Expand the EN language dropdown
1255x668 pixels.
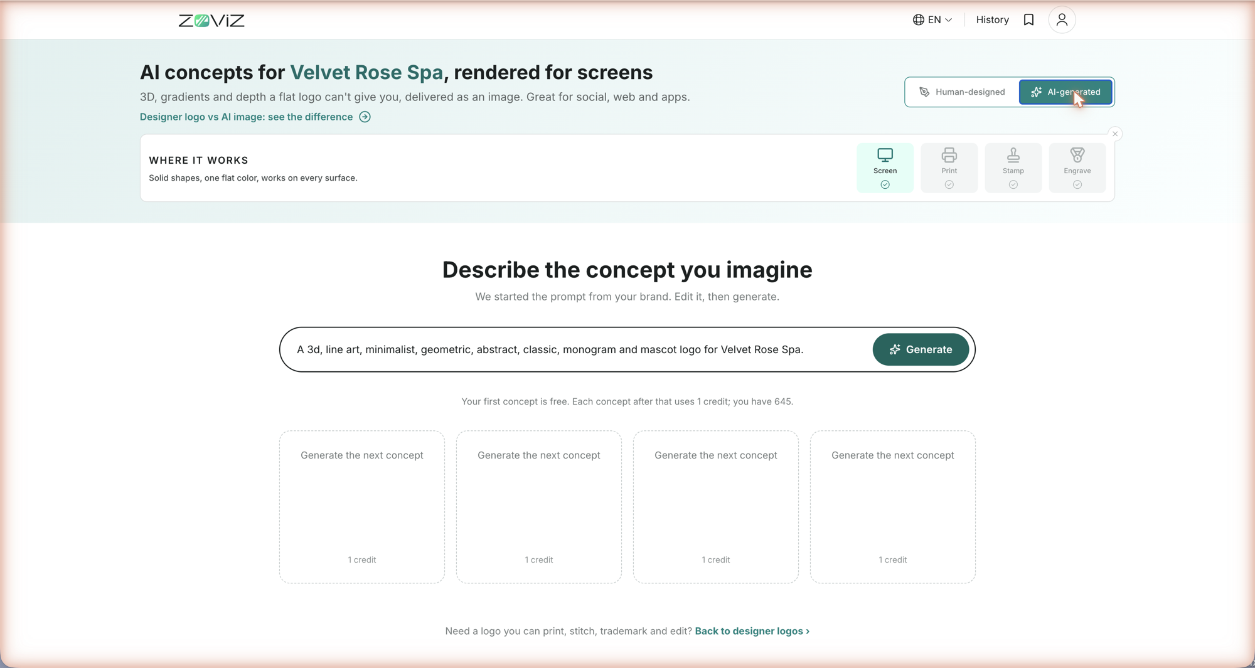(932, 20)
